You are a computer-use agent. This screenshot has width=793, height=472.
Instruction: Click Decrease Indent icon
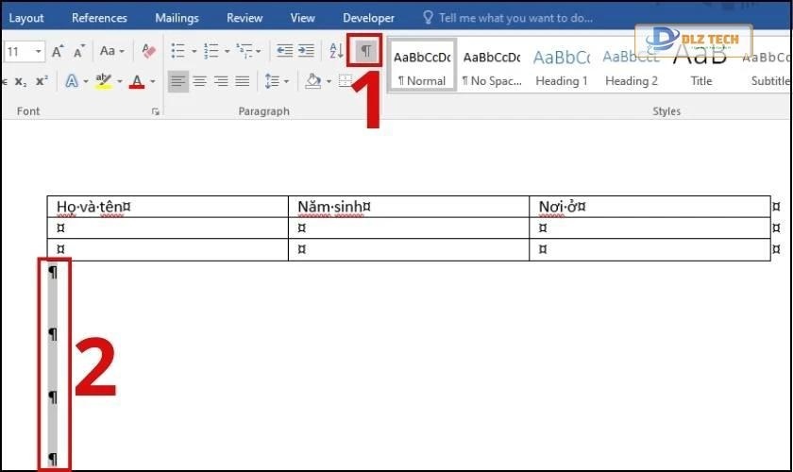[284, 51]
